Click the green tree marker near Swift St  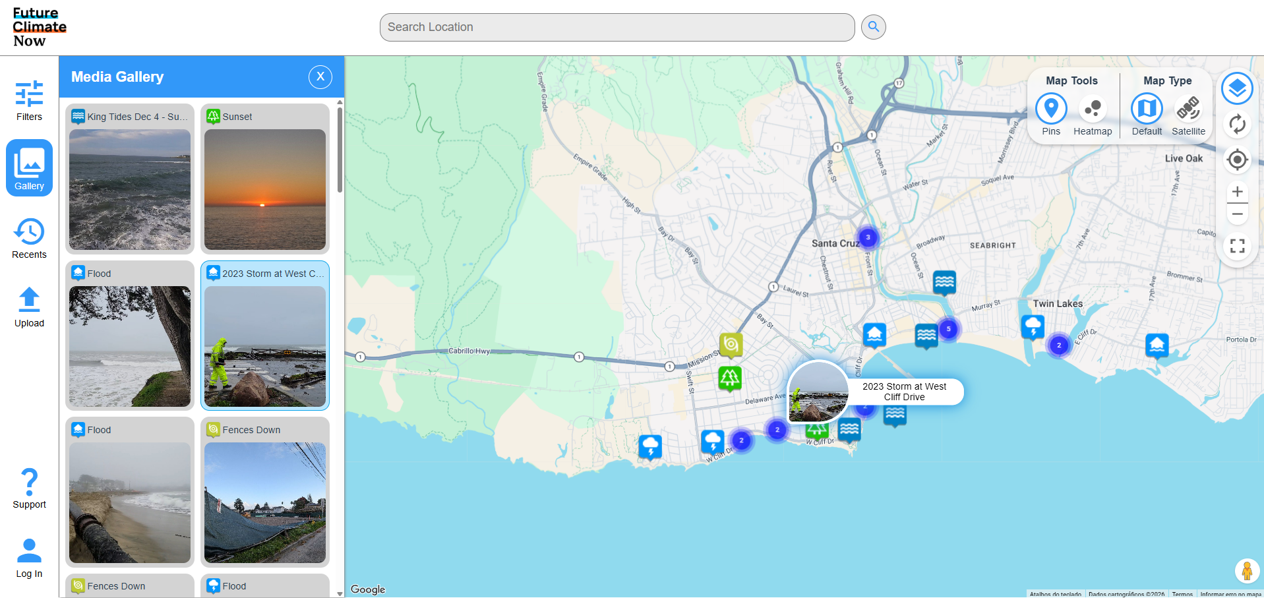click(x=729, y=379)
